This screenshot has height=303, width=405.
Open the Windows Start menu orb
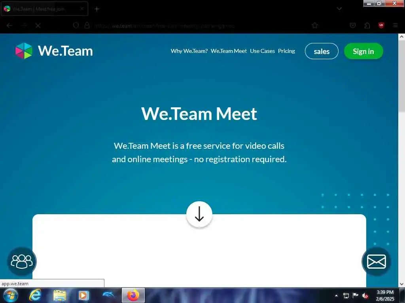(11, 295)
